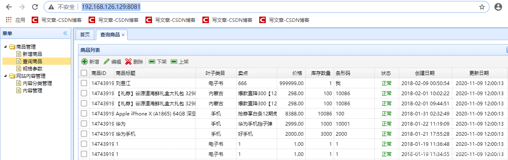The image size is (508, 160).
Task: Open the fourth 写文章-CSDN博客 bookmark
Action: pyautogui.click(x=228, y=20)
